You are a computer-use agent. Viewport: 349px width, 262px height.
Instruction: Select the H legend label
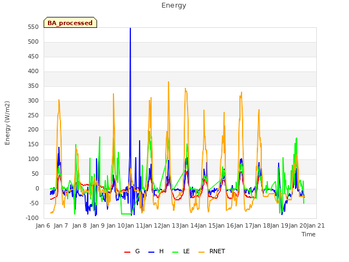click(x=161, y=251)
